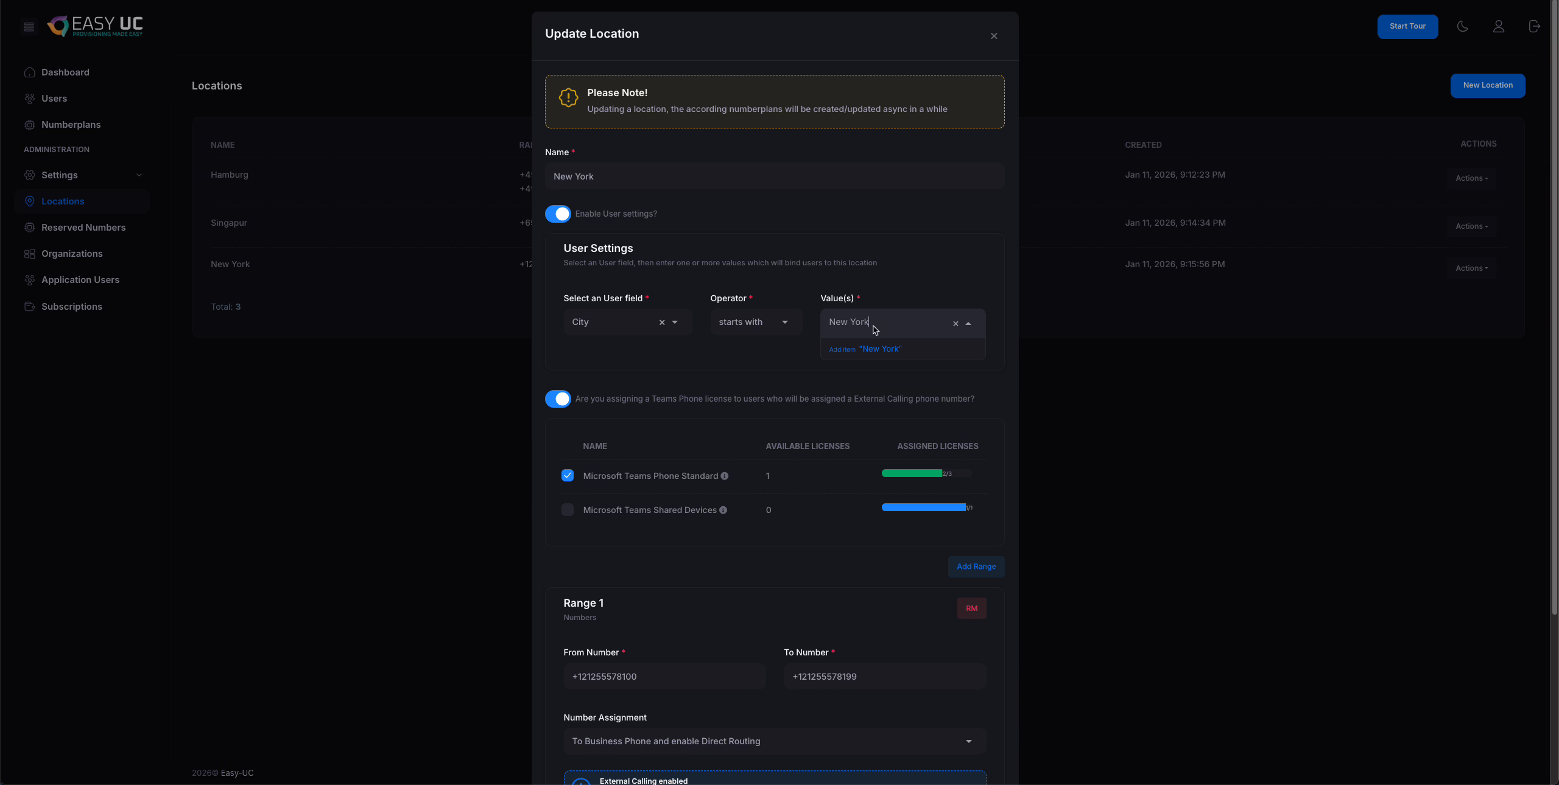
Task: Click the Add Range button
Action: 976,567
